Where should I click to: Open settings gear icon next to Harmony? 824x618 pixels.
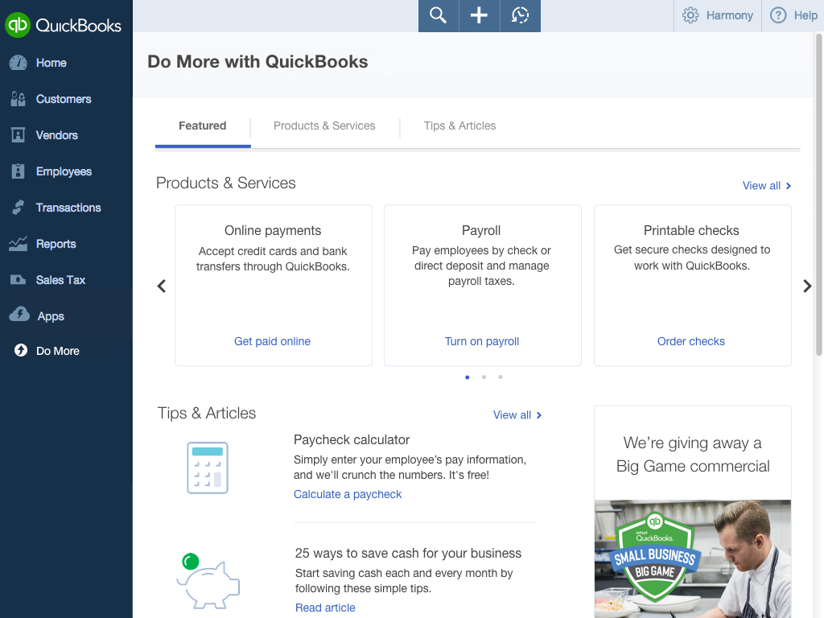click(x=690, y=15)
